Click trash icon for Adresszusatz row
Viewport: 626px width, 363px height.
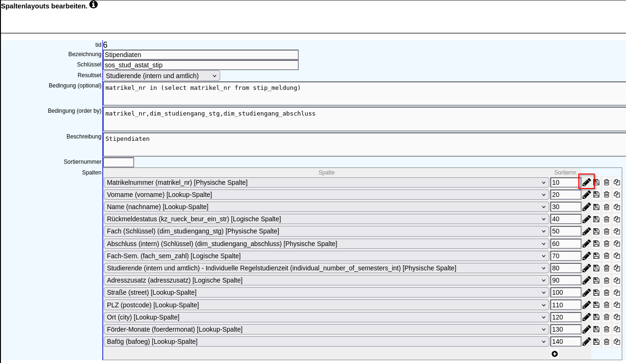[606, 280]
